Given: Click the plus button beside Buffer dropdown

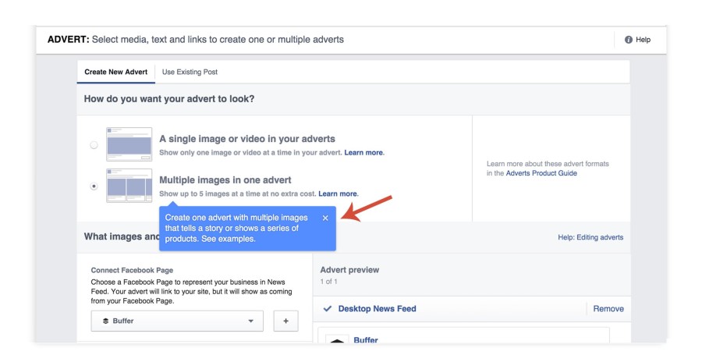Looking at the screenshot, I should pyautogui.click(x=285, y=321).
